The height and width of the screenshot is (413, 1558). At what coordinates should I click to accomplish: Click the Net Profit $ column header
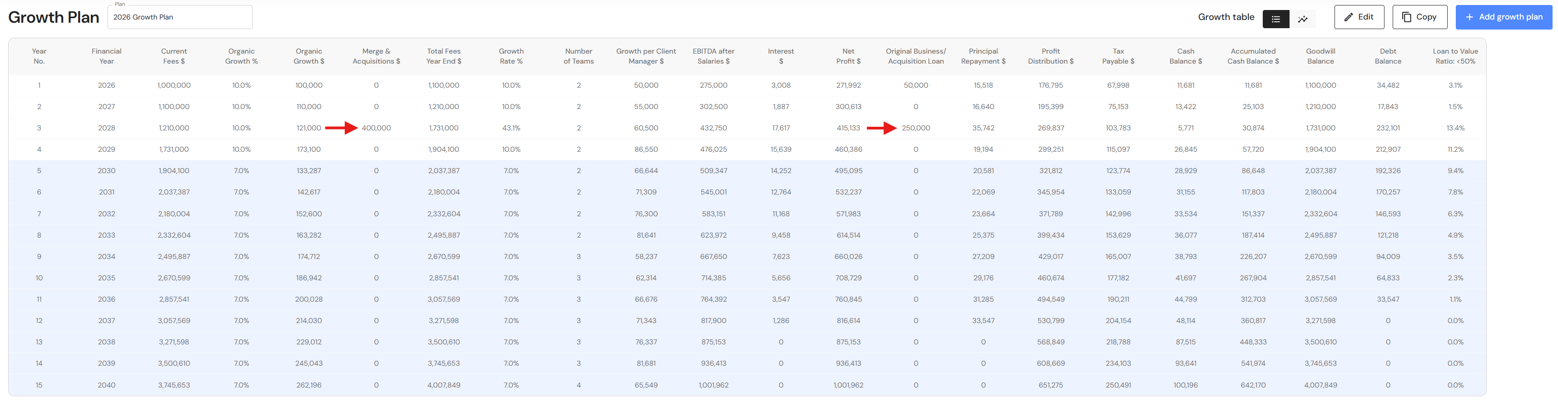pyautogui.click(x=848, y=56)
